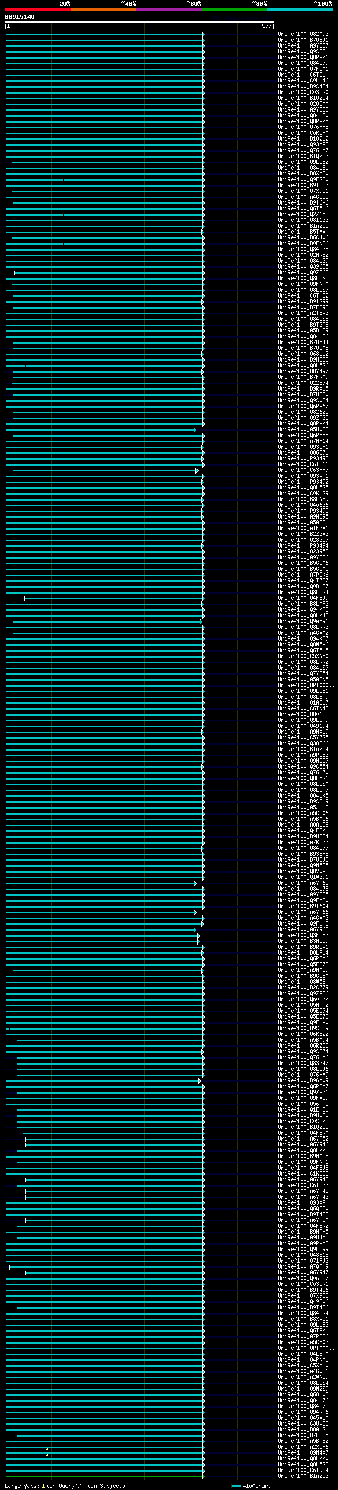The height and width of the screenshot is (1490, 338).
Task: Click the orange ~40% identity legend bar
Action: pos(104,10)
